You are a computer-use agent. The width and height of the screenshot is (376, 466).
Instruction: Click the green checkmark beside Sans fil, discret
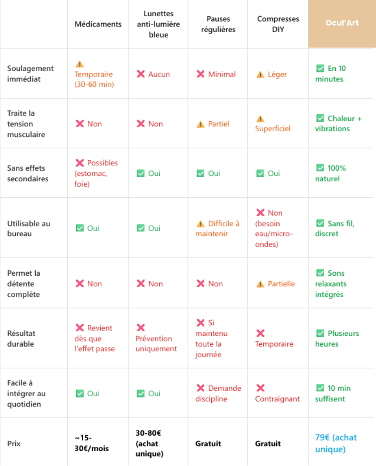coord(320,223)
